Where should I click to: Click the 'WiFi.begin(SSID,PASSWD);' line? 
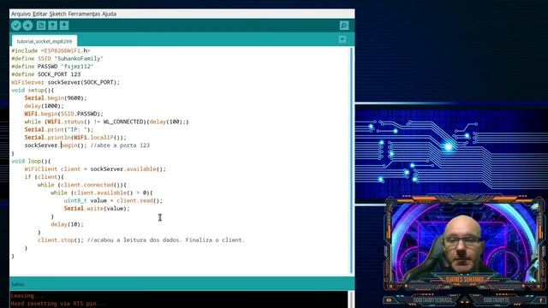pyautogui.click(x=64, y=114)
